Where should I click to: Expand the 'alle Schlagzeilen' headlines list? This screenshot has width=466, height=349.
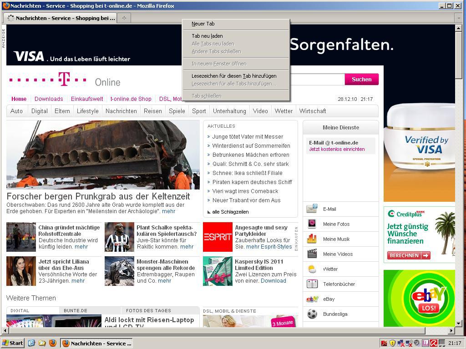coord(228,212)
